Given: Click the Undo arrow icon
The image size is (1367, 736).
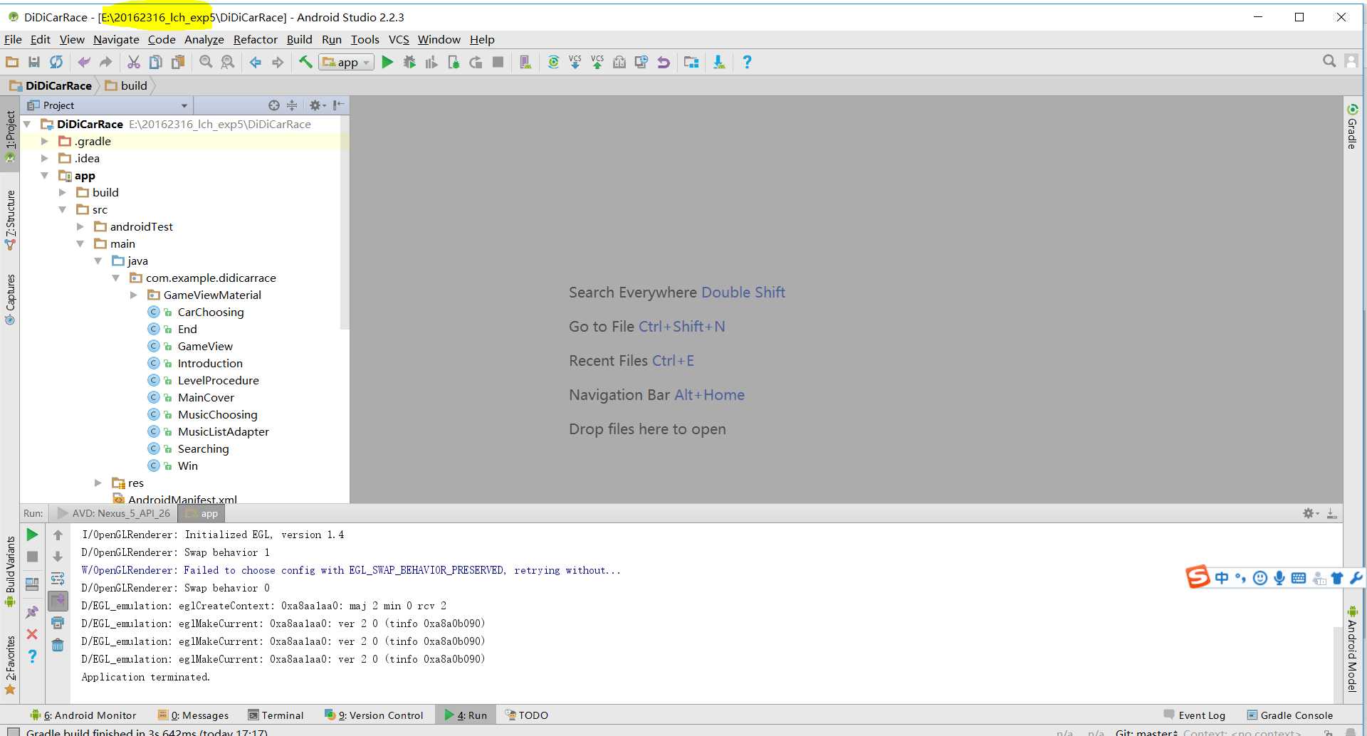Looking at the screenshot, I should click(x=84, y=62).
